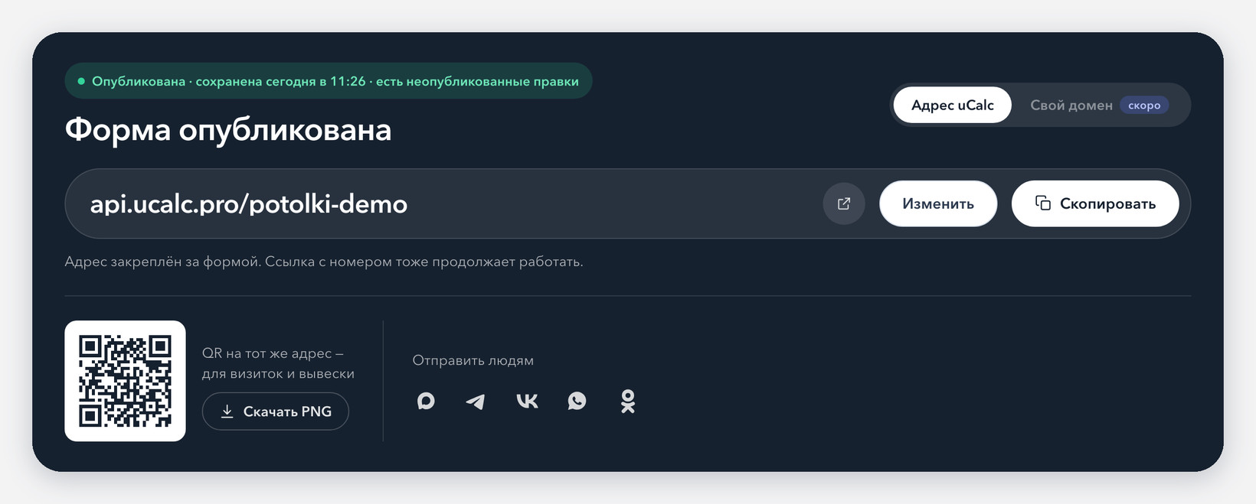This screenshot has width=1256, height=504.
Task: Click the Изменить button
Action: coord(938,203)
